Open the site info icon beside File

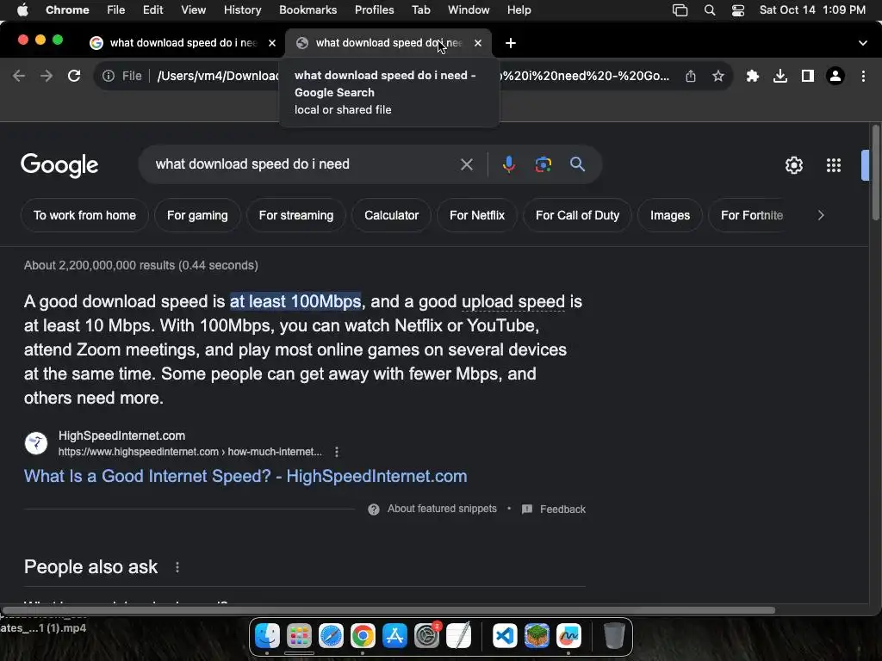(108, 76)
